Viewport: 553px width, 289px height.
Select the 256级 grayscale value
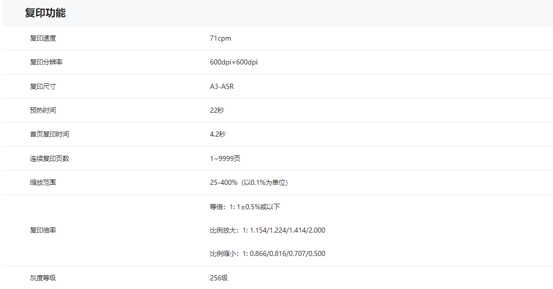tap(219, 278)
